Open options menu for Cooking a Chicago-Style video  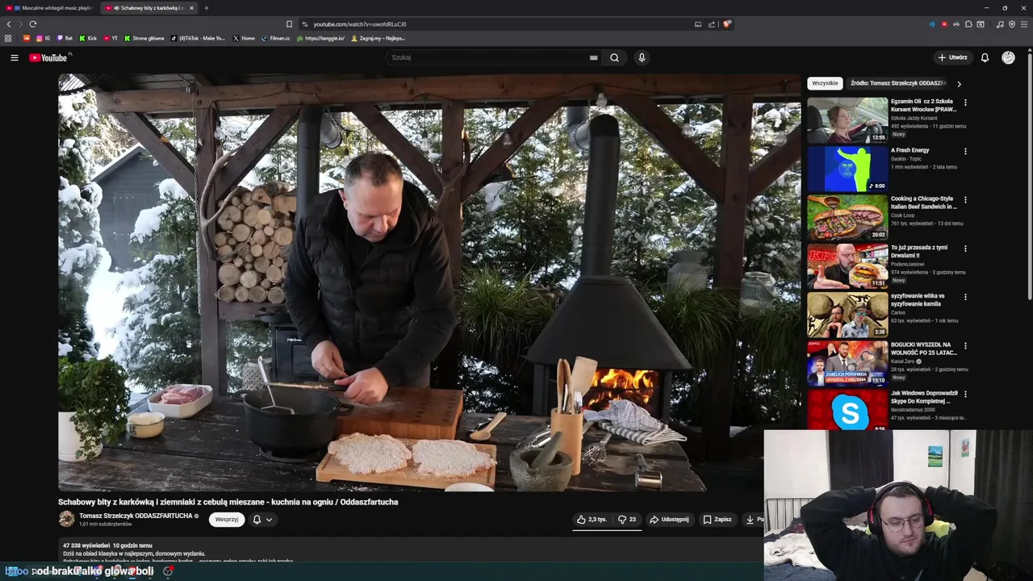[x=965, y=199]
